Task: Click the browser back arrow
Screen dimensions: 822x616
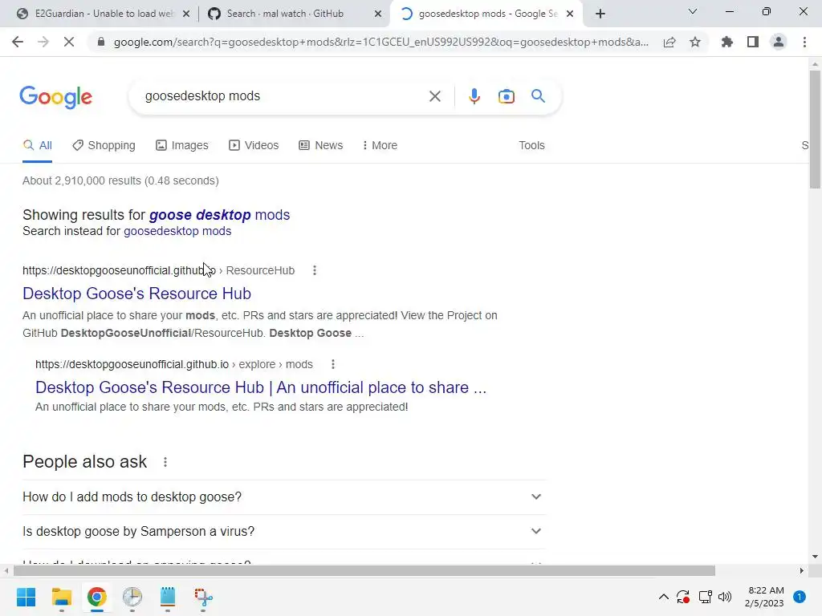Action: (x=18, y=42)
